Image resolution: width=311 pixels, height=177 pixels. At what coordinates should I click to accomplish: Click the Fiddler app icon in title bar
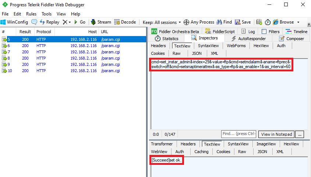pyautogui.click(x=5, y=4)
